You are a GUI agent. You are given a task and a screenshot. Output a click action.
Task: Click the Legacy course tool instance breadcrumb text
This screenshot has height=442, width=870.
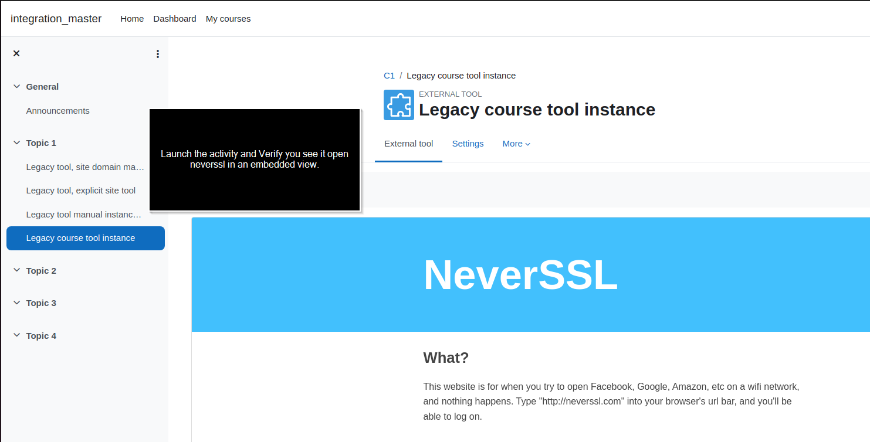point(461,76)
